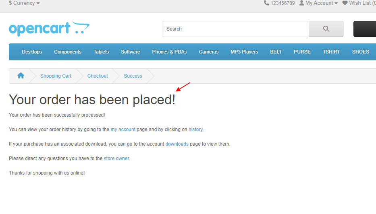This screenshot has height=214, width=376.
Task: Click 'Thanks for shopping with us online!' text
Action: click(47, 173)
